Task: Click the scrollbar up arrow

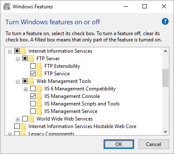Action: pos(166,51)
